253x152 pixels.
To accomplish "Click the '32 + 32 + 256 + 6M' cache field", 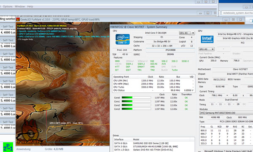I will 161,46.
